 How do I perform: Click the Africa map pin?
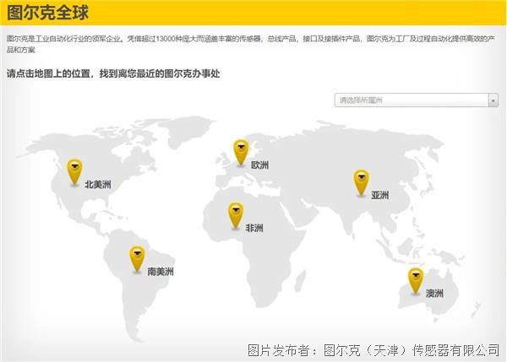pyautogui.click(x=236, y=216)
